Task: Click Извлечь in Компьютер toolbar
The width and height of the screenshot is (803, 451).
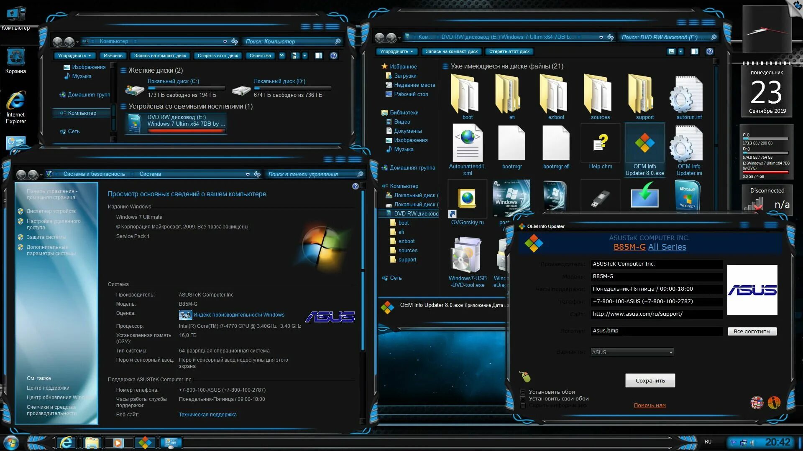Action: (x=113, y=56)
